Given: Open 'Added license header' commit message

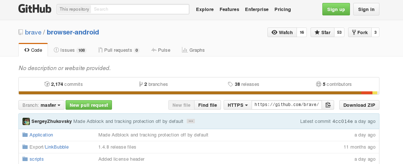Looking at the screenshot, I should (121, 159).
